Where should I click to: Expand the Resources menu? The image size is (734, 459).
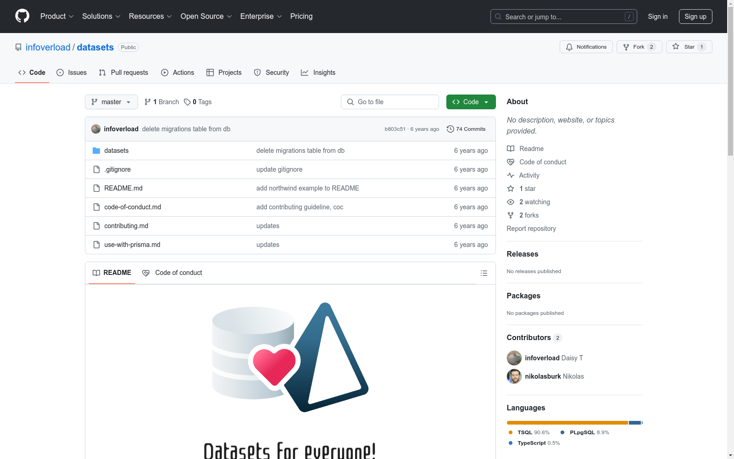(150, 17)
